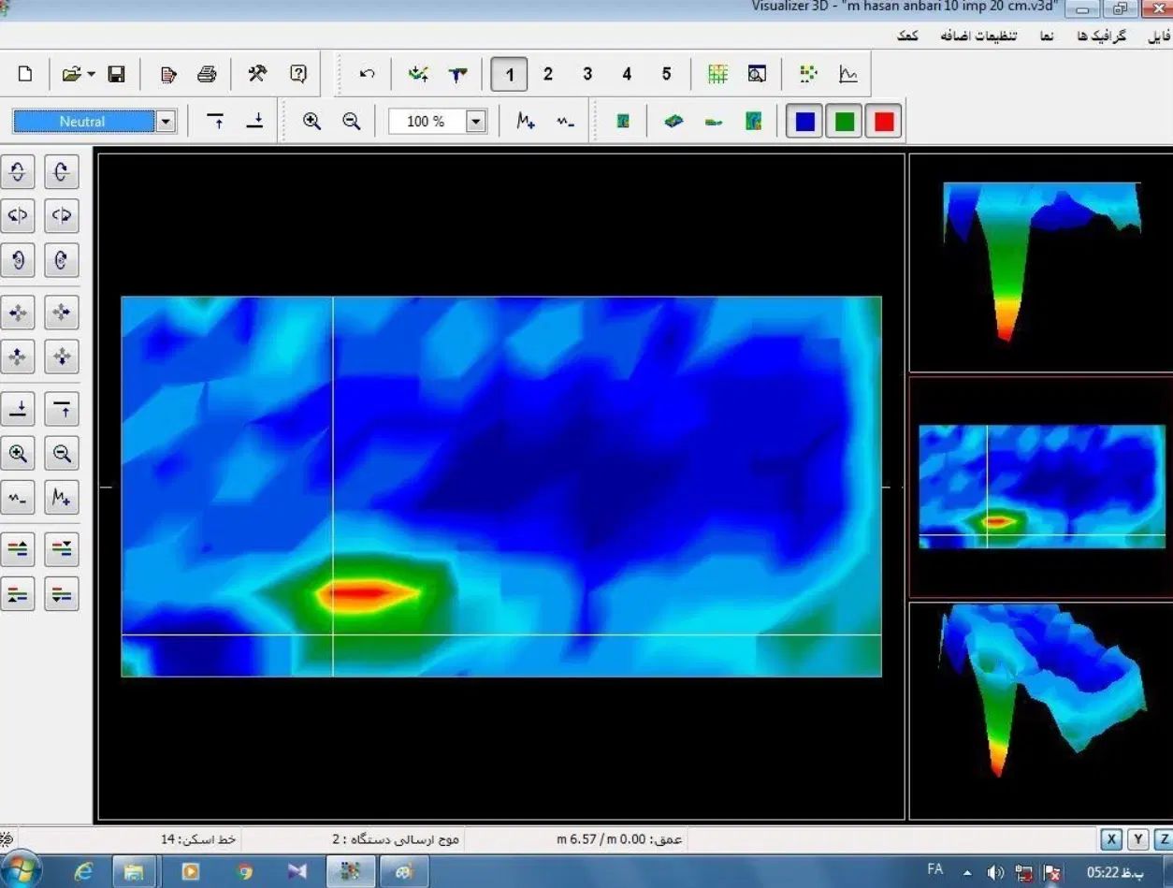The image size is (1173, 888).
Task: Launch Internet Explorer from the taskbar
Action: click(84, 872)
